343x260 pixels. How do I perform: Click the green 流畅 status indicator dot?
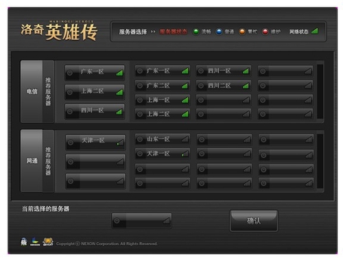(x=196, y=32)
